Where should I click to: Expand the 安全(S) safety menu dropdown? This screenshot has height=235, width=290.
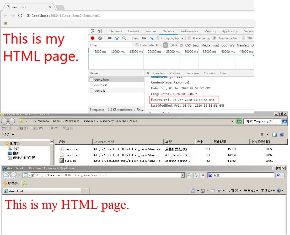251,191
